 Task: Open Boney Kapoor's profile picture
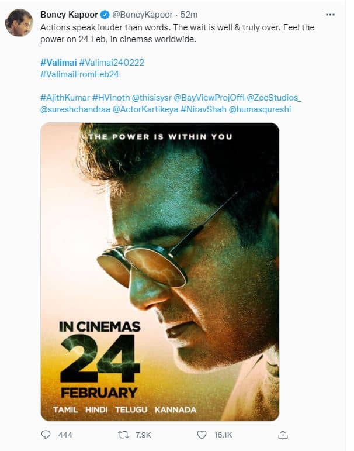click(x=19, y=22)
